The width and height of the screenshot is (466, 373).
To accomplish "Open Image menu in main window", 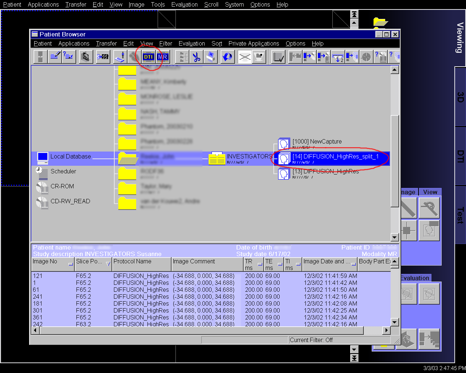I will click(x=137, y=5).
